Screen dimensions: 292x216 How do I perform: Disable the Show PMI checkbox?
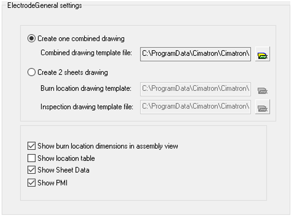[31, 183]
